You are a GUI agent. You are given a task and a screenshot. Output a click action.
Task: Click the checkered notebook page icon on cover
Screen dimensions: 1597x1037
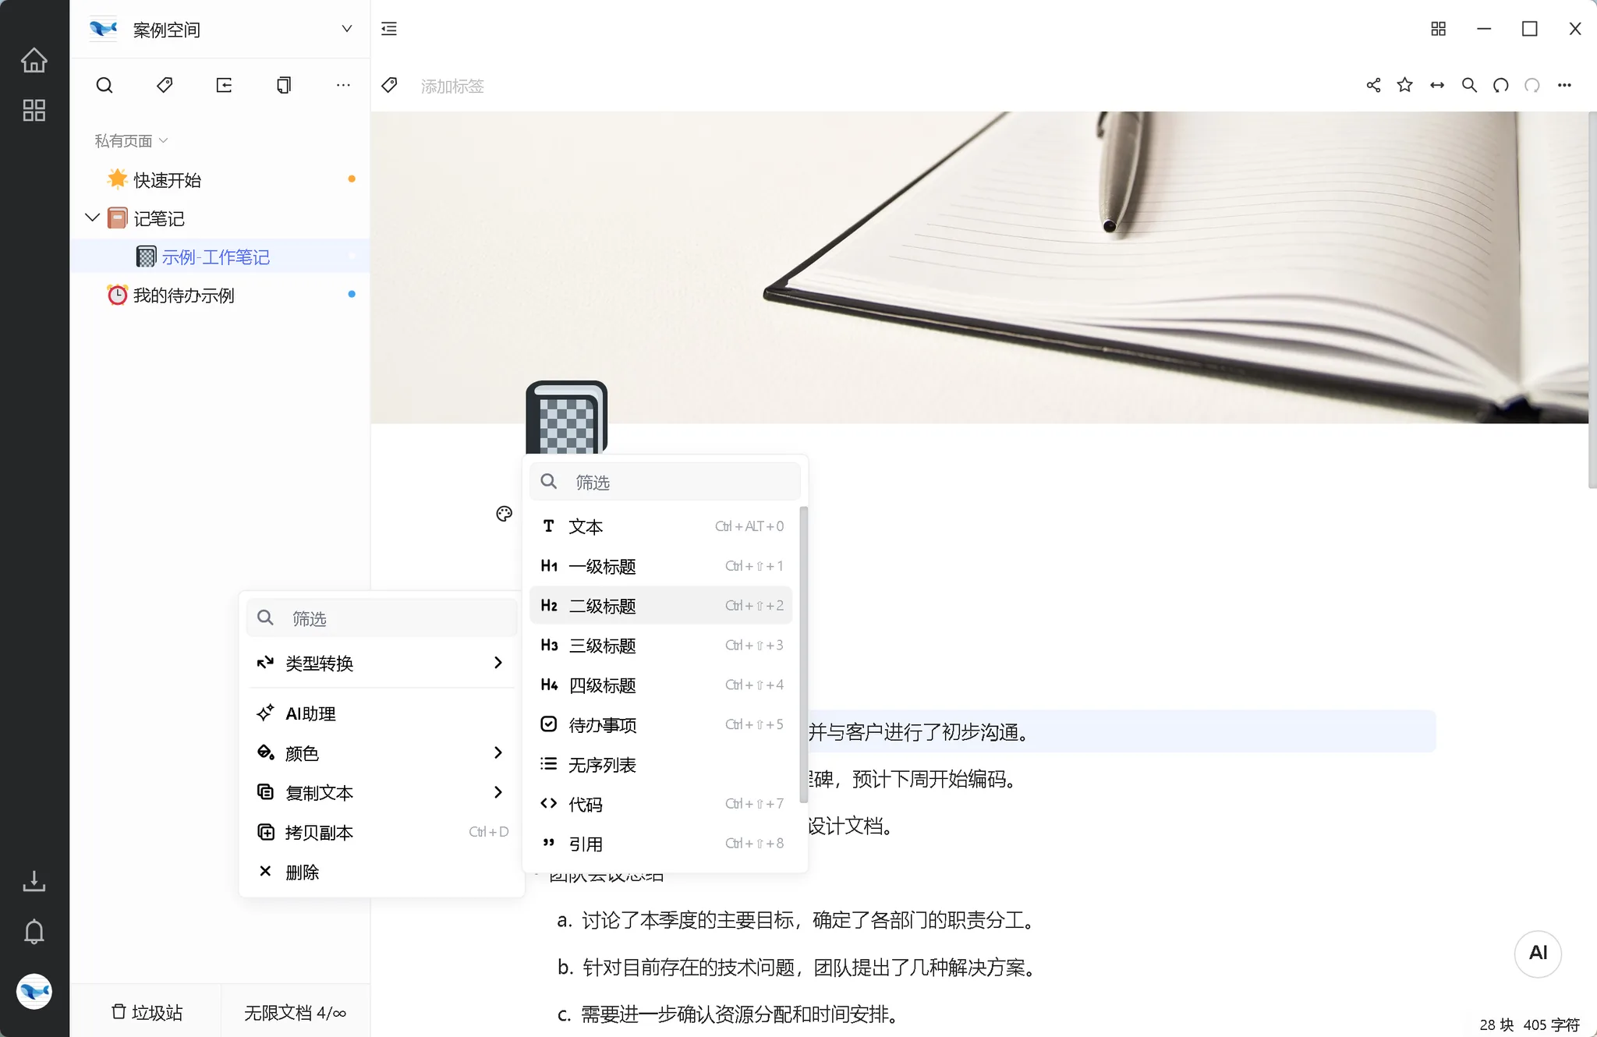[567, 417]
